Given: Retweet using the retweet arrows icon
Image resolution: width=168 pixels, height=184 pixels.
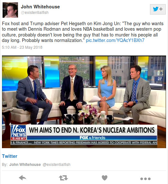Looking at the screenshot, I should (x=63, y=178).
